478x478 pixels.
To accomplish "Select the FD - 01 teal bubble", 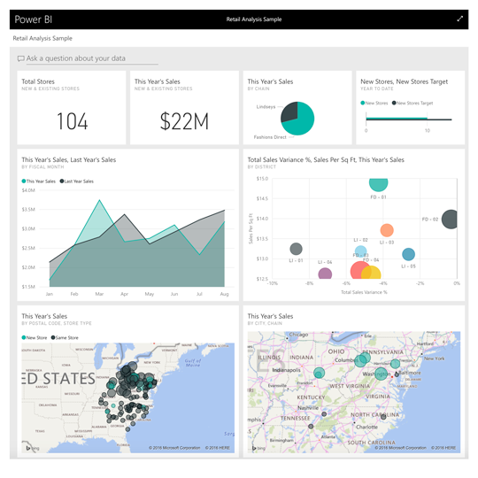I will pyautogui.click(x=378, y=184).
